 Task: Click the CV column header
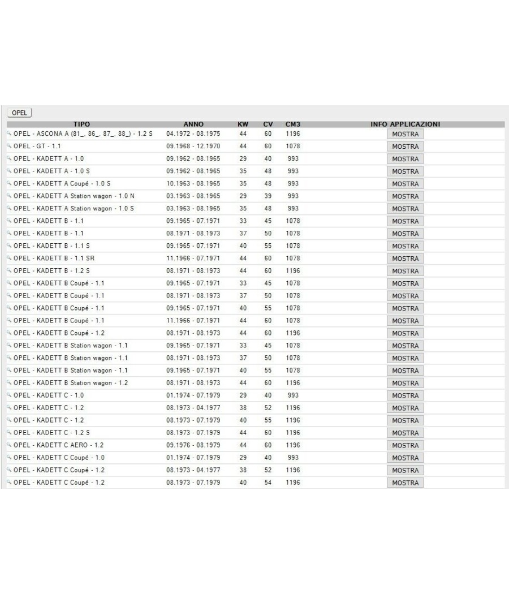click(x=268, y=124)
